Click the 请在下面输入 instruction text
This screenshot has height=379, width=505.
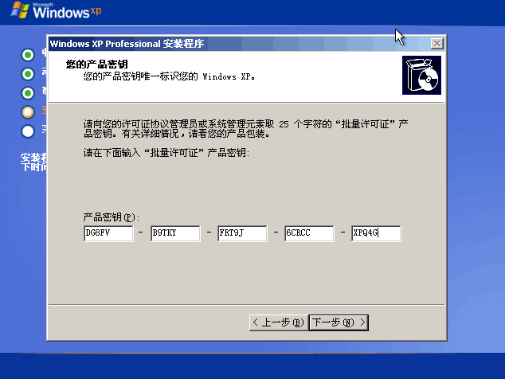tap(166, 152)
